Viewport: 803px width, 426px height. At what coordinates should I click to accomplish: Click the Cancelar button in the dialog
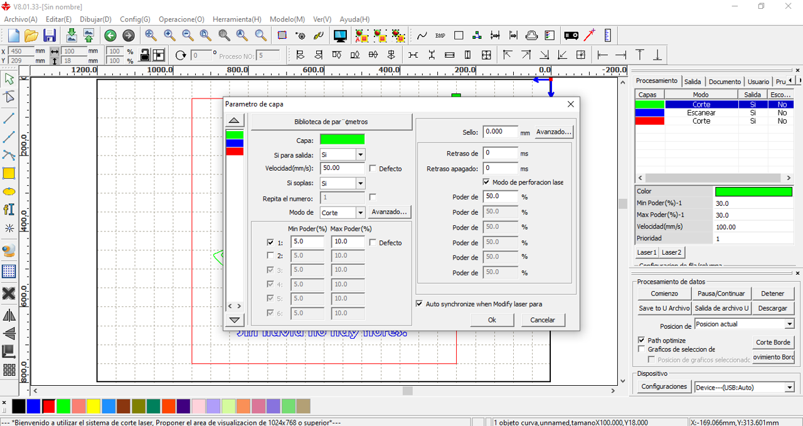[543, 319]
